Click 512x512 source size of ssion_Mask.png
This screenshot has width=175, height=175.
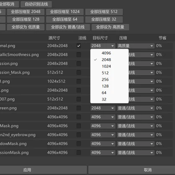[x=55, y=72]
